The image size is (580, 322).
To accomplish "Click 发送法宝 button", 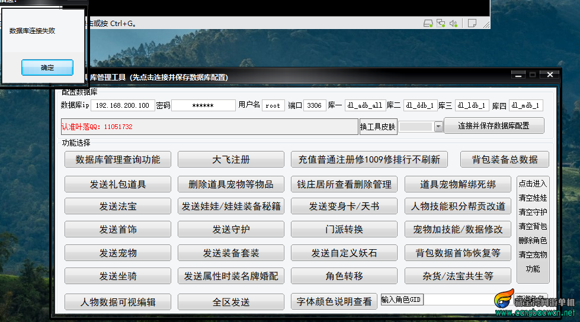I will pos(118,207).
